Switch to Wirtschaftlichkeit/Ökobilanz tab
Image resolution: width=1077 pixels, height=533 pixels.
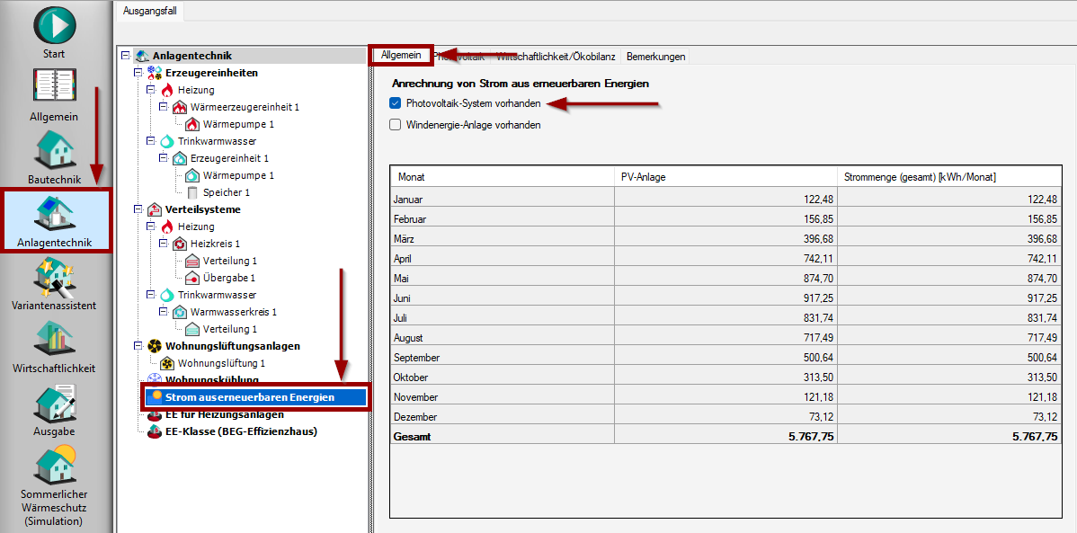tap(556, 56)
